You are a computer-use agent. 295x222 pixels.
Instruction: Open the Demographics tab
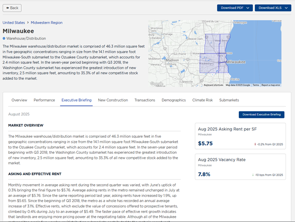[x=174, y=100]
